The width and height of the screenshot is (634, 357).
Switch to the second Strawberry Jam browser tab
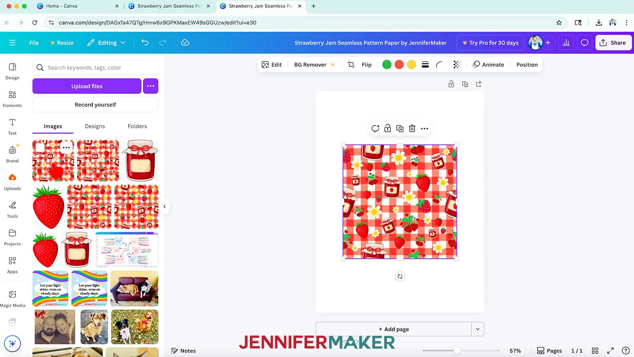(261, 6)
